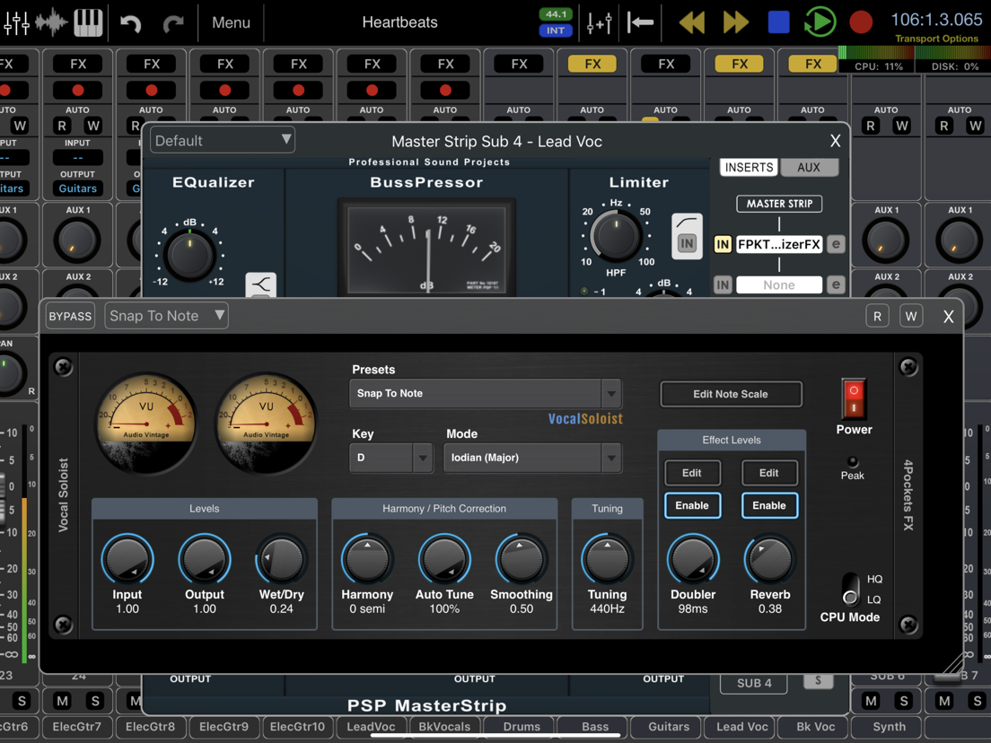Viewport: 991px width, 743px height.
Task: Click Edit Note Scale button
Action: click(x=732, y=394)
